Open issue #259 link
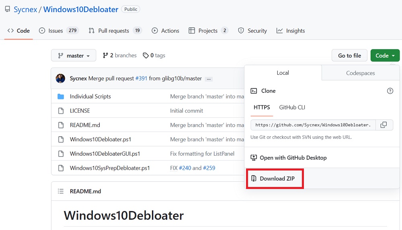The width and height of the screenshot is (402, 230). coord(209,168)
